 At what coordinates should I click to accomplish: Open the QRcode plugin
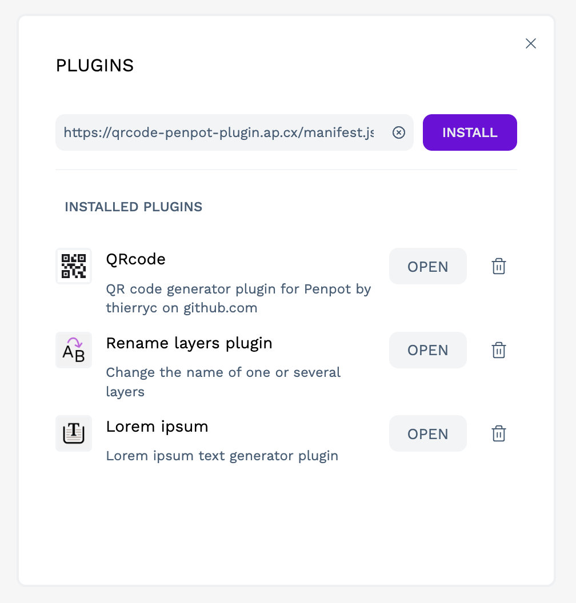click(x=427, y=266)
